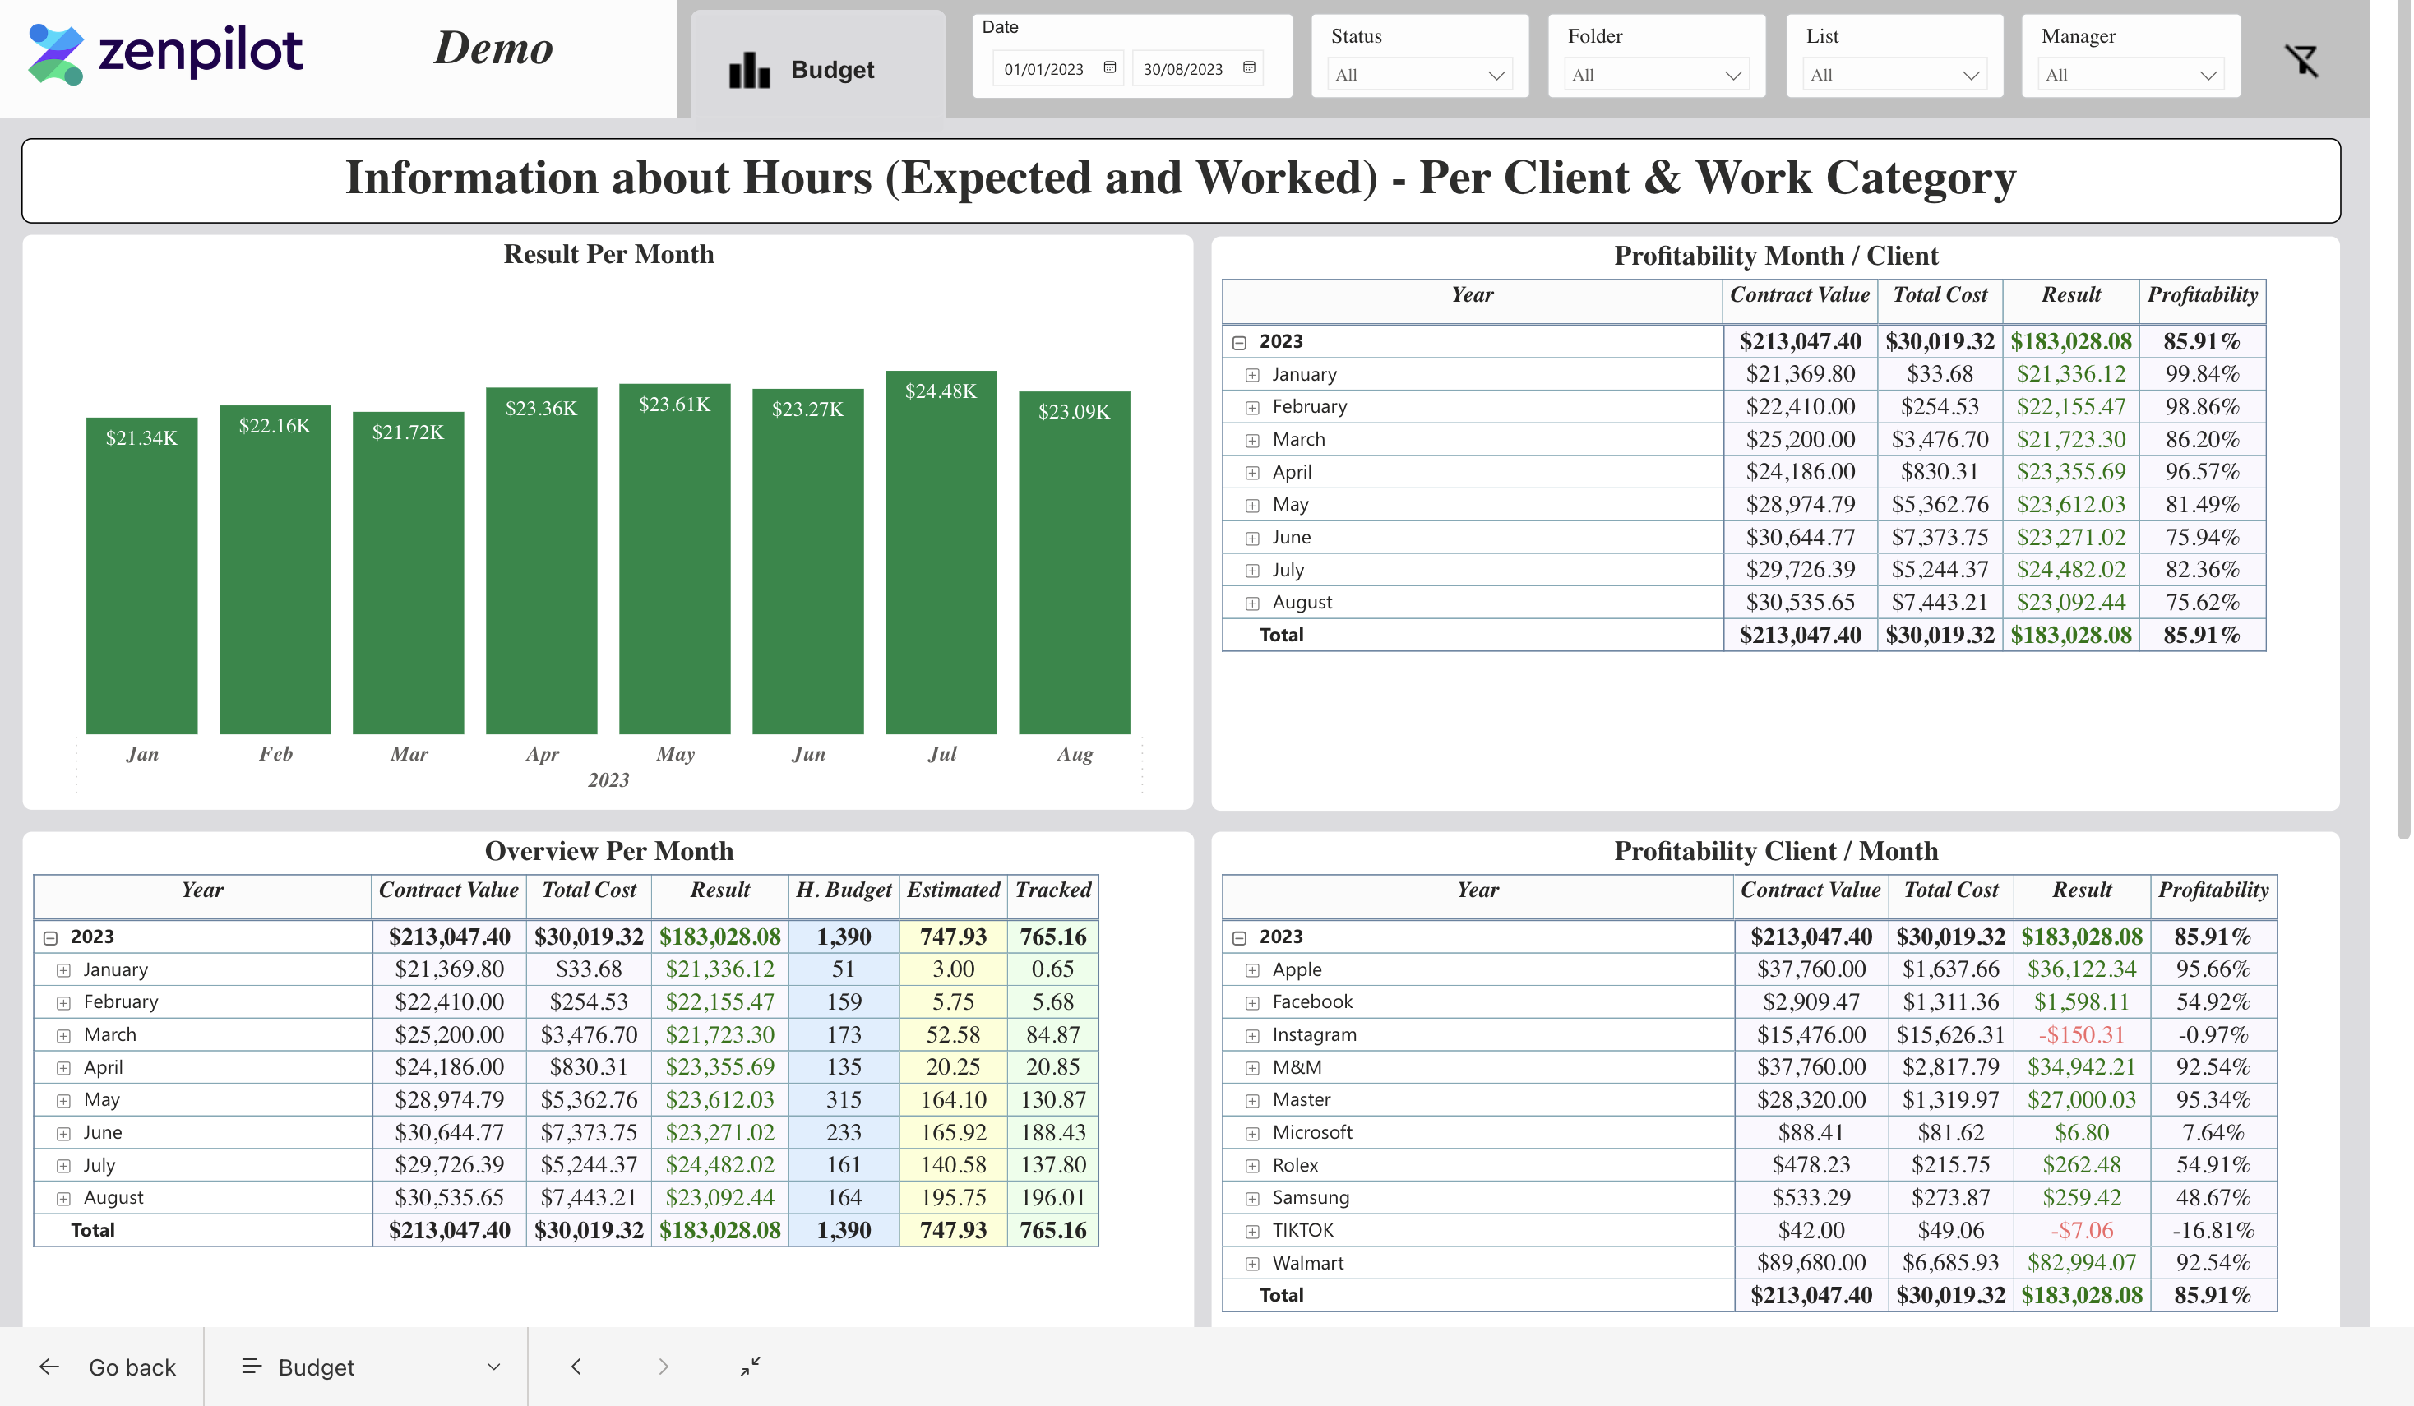Viewport: 2414px width, 1406px height.
Task: Click the clear filters icon top right
Action: tap(2303, 60)
